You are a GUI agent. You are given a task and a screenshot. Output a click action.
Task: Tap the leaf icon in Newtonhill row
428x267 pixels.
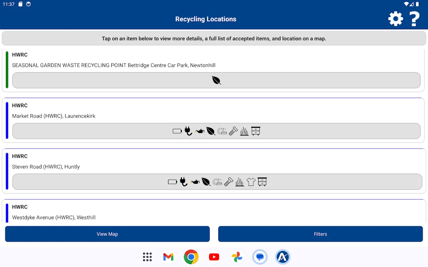[x=216, y=80]
